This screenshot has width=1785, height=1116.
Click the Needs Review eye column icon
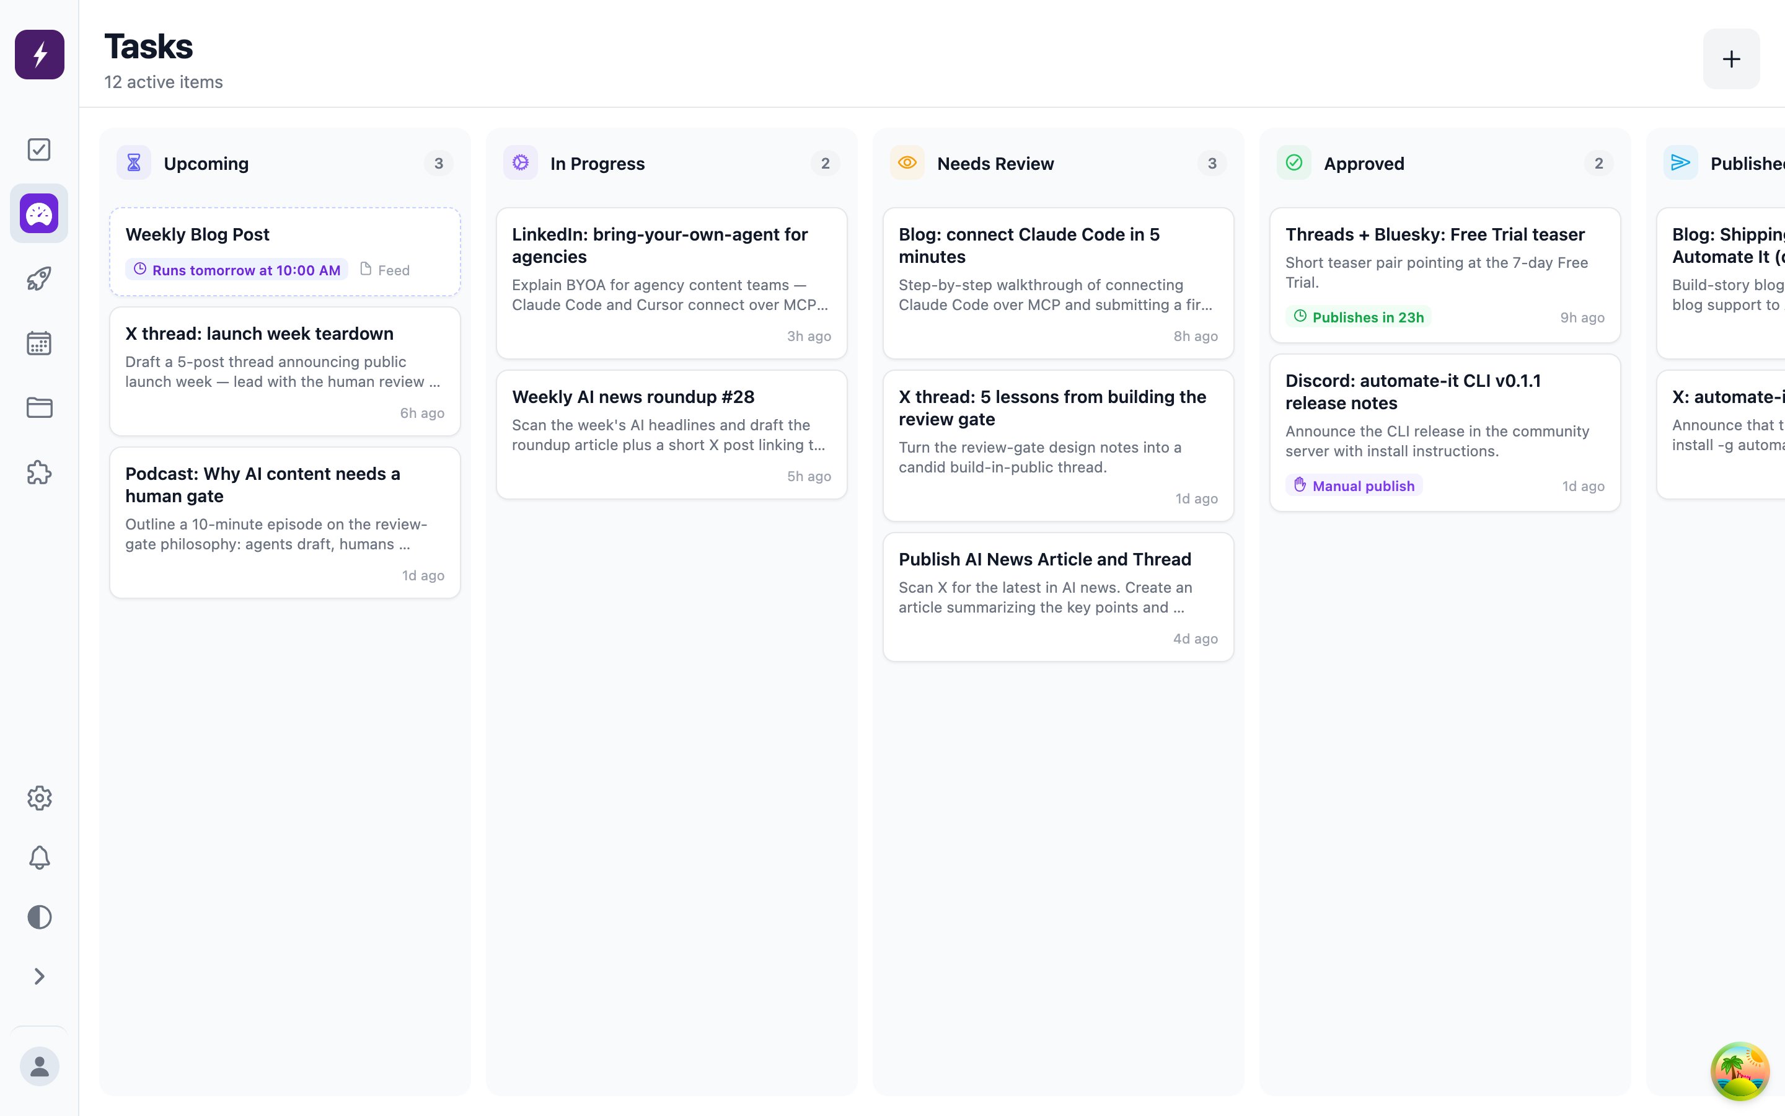(x=907, y=162)
